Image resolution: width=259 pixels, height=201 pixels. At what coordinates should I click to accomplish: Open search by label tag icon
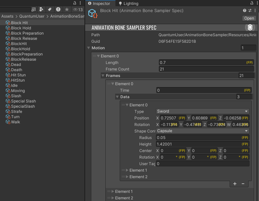[50, 9]
